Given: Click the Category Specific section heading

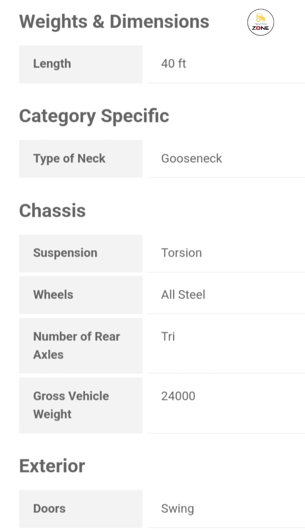Looking at the screenshot, I should click(94, 116).
